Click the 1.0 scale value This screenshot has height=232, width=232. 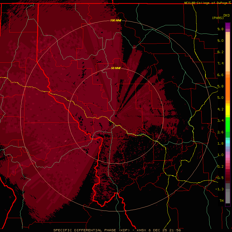[x=220, y=155]
